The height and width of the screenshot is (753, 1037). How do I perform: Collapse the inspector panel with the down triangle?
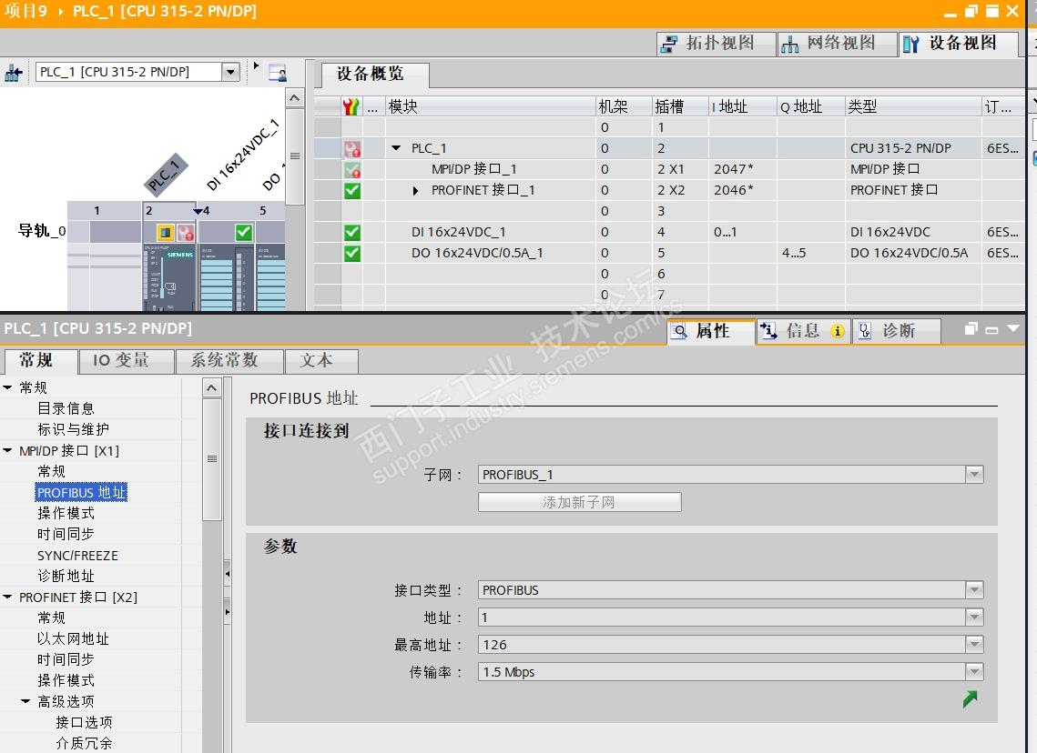[1013, 328]
